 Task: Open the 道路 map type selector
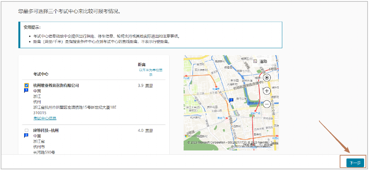261,61
